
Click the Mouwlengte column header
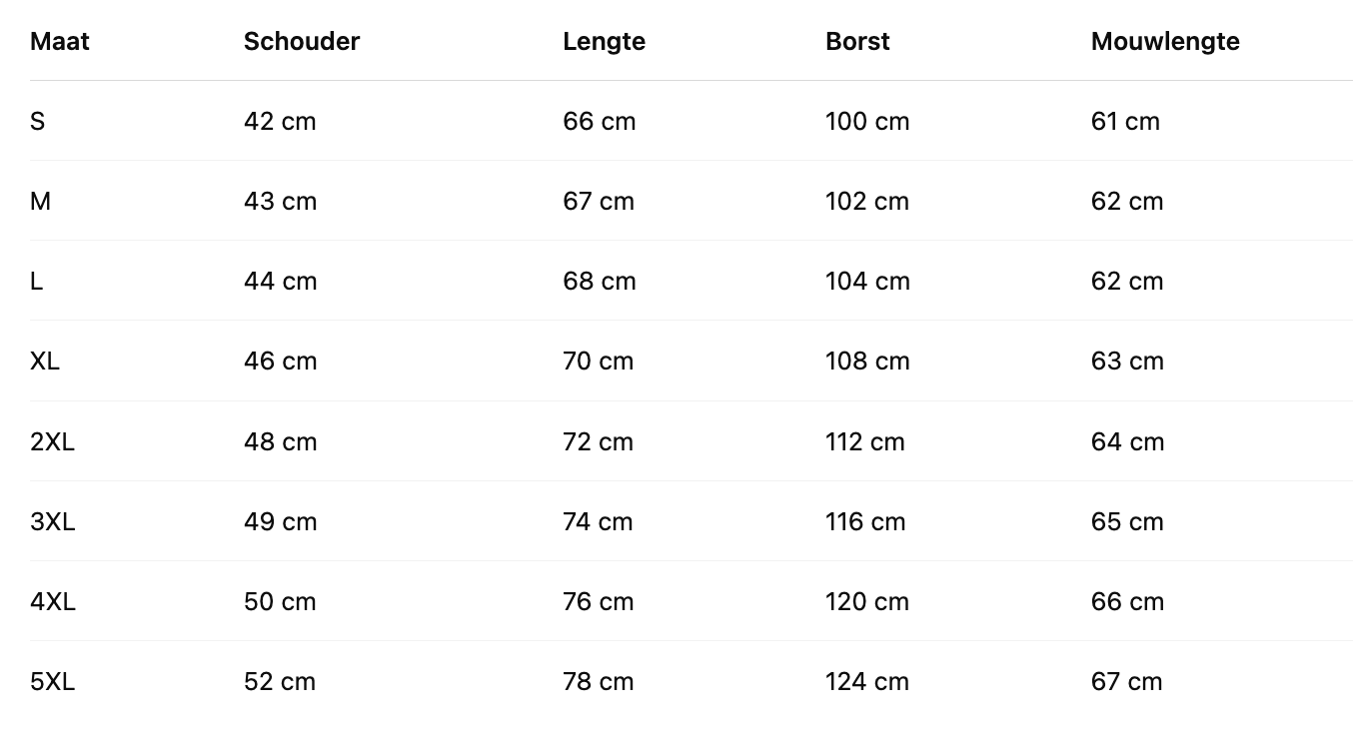pos(1165,42)
